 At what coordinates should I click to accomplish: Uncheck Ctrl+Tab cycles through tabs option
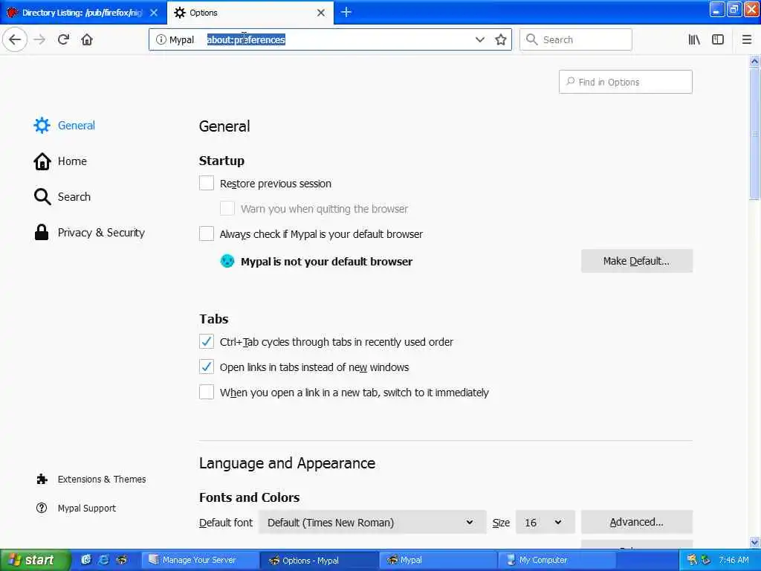coord(207,341)
